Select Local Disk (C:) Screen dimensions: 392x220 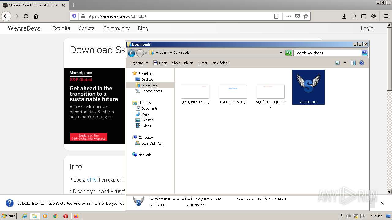click(152, 143)
